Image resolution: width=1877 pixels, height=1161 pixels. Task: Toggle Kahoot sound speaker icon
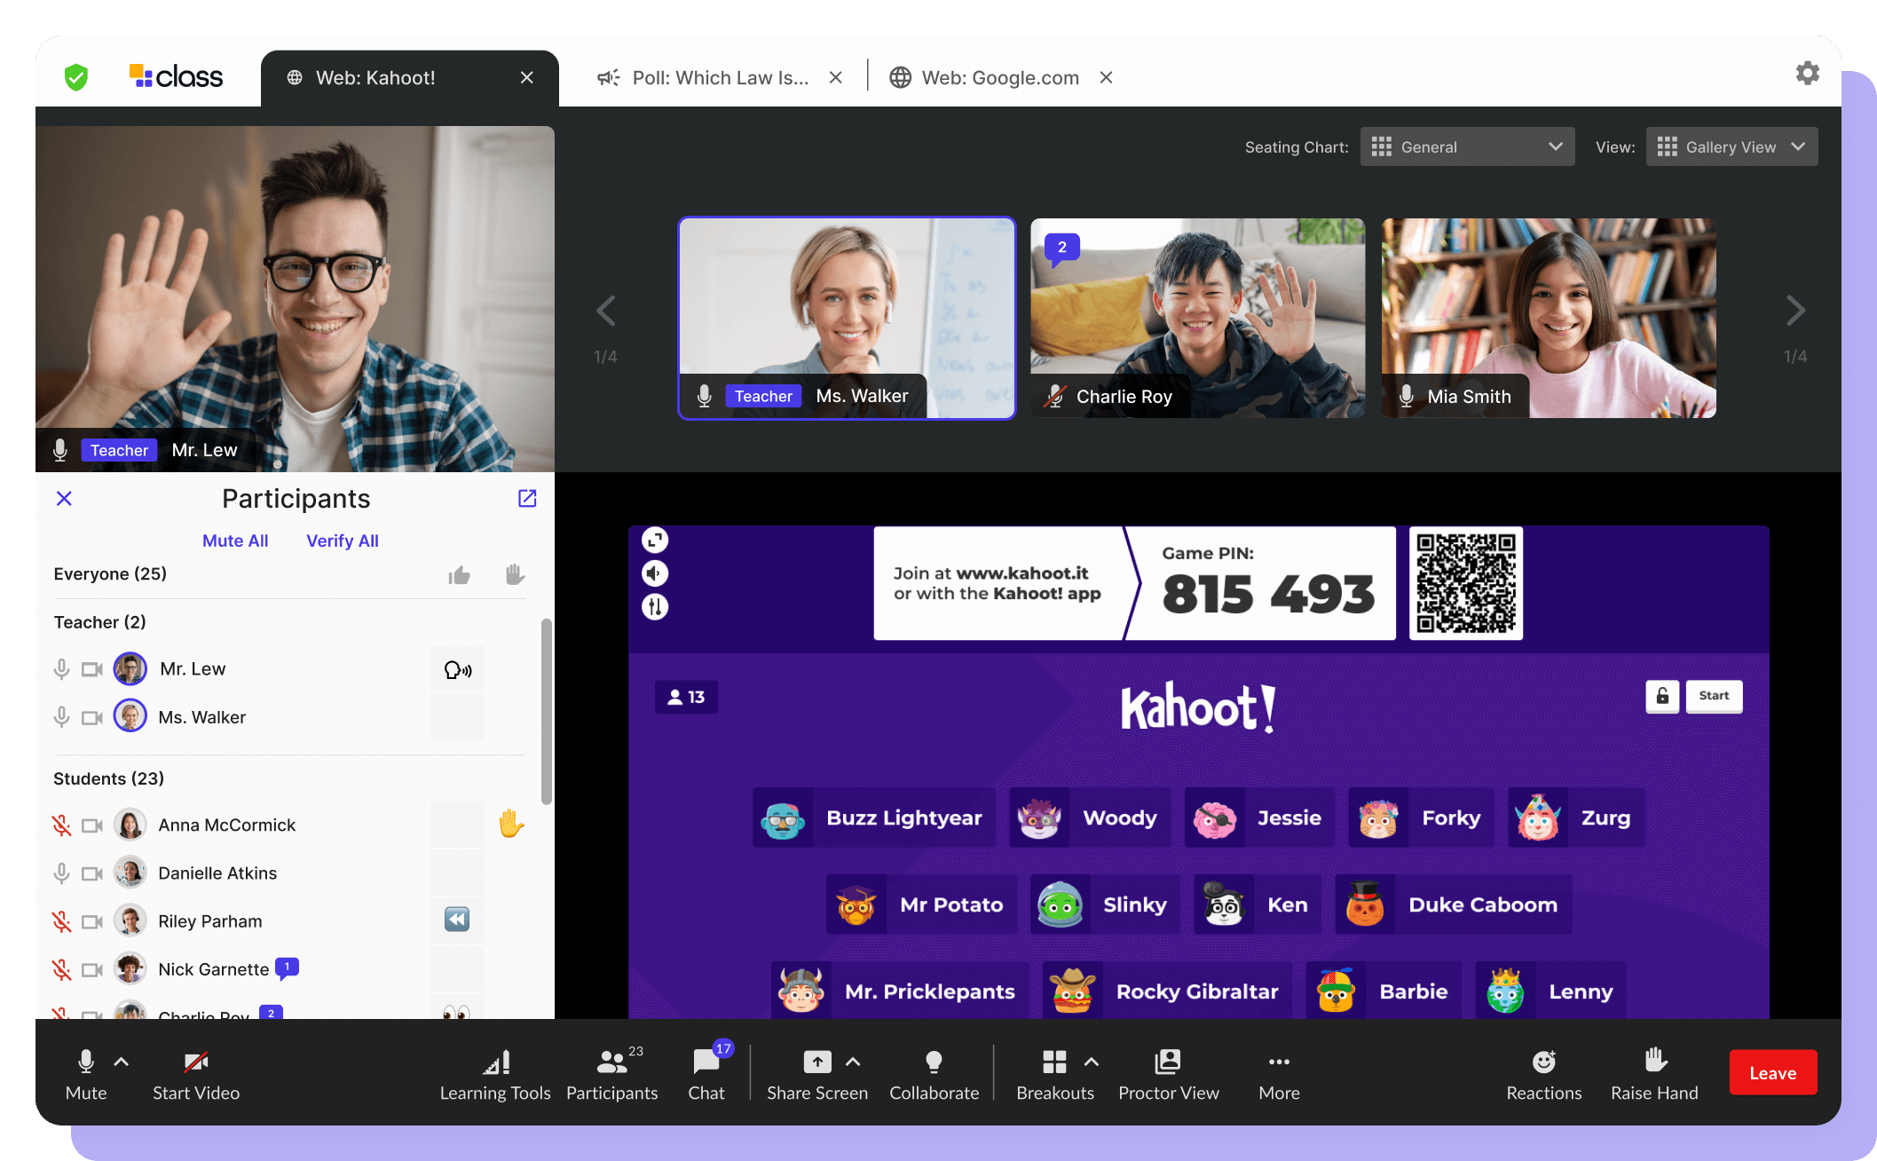[x=655, y=573]
